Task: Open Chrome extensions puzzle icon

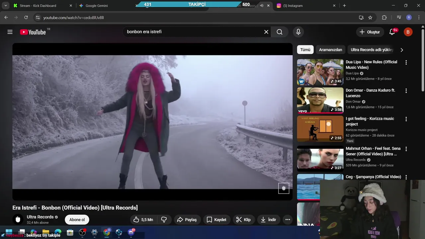Action: coord(384,18)
